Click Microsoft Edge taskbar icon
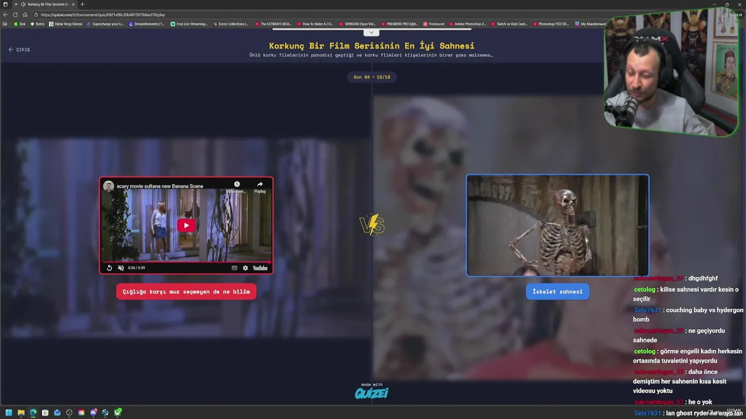The width and height of the screenshot is (746, 419). (33, 413)
